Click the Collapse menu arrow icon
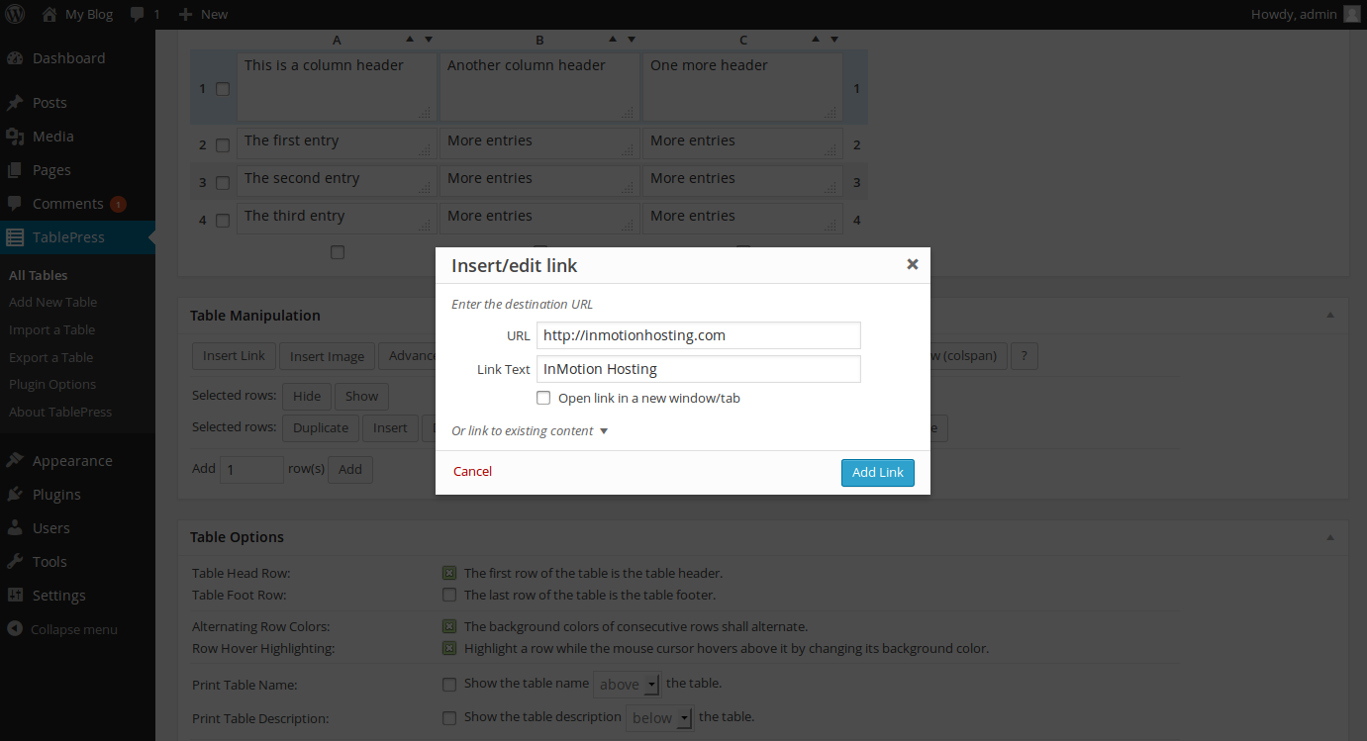The width and height of the screenshot is (1367, 741). (15, 629)
